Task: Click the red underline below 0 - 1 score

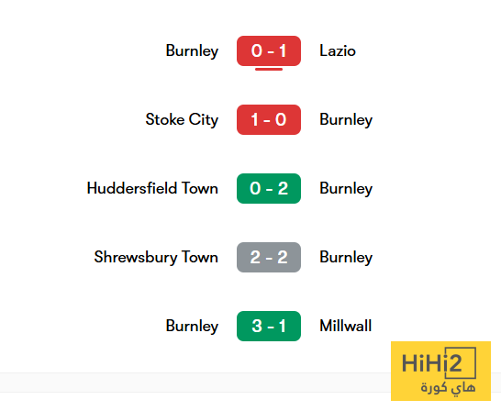Action: (x=268, y=69)
